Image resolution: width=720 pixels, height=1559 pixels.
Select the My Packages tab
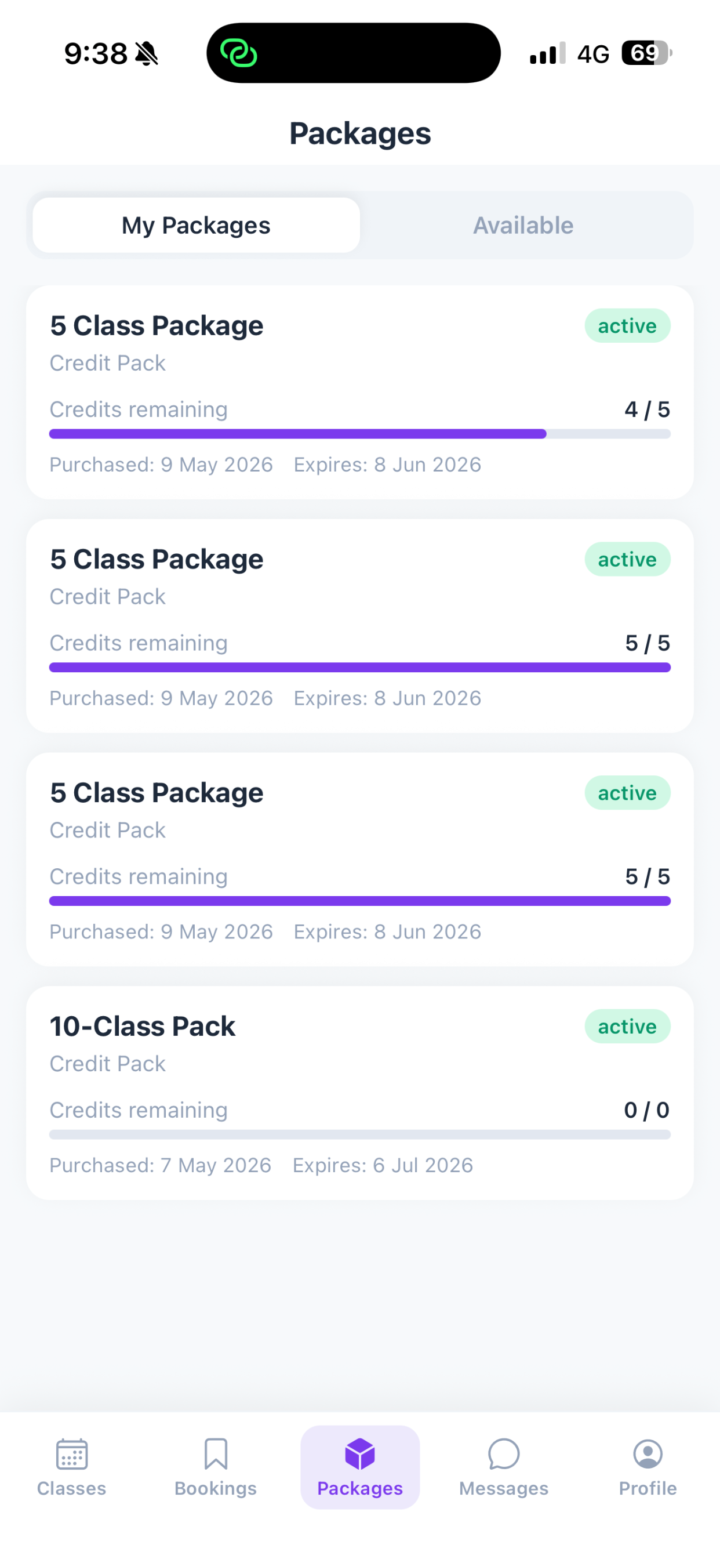[196, 225]
